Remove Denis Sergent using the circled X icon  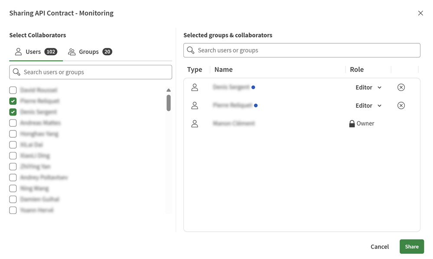pos(401,87)
